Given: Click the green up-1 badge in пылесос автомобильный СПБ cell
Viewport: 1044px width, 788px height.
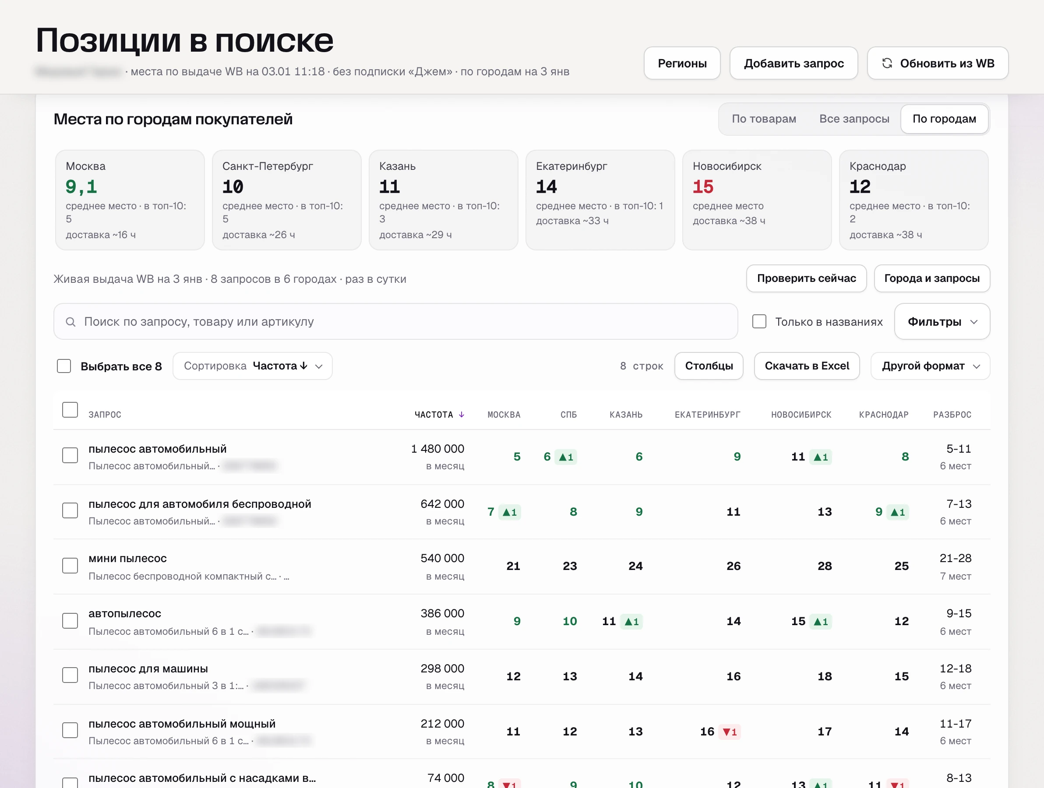Looking at the screenshot, I should [x=565, y=457].
